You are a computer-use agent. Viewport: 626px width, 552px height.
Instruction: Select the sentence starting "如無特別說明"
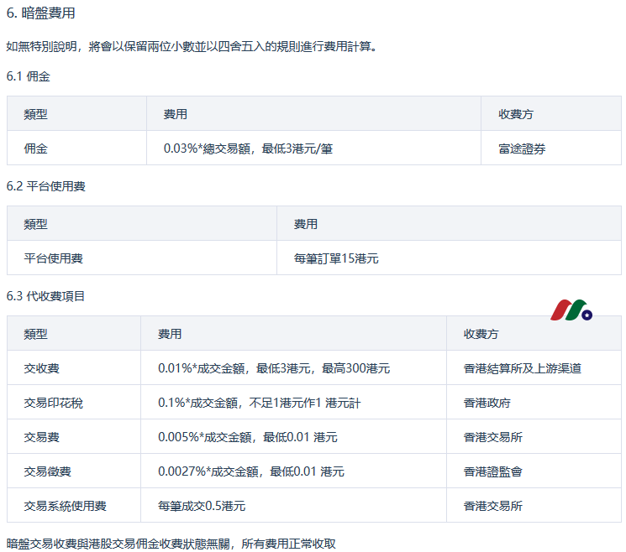tap(192, 47)
